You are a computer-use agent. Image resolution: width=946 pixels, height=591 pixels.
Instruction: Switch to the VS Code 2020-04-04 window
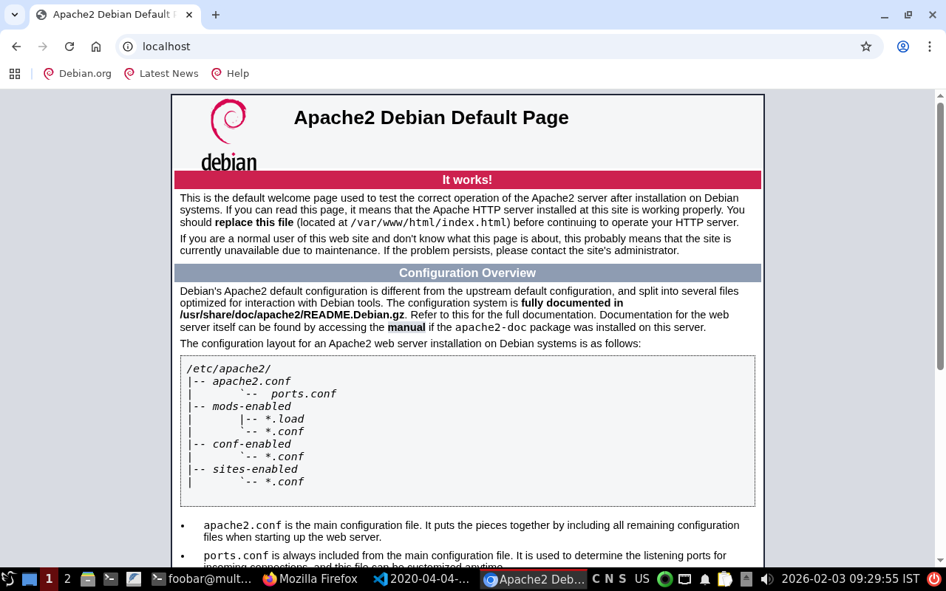422,579
